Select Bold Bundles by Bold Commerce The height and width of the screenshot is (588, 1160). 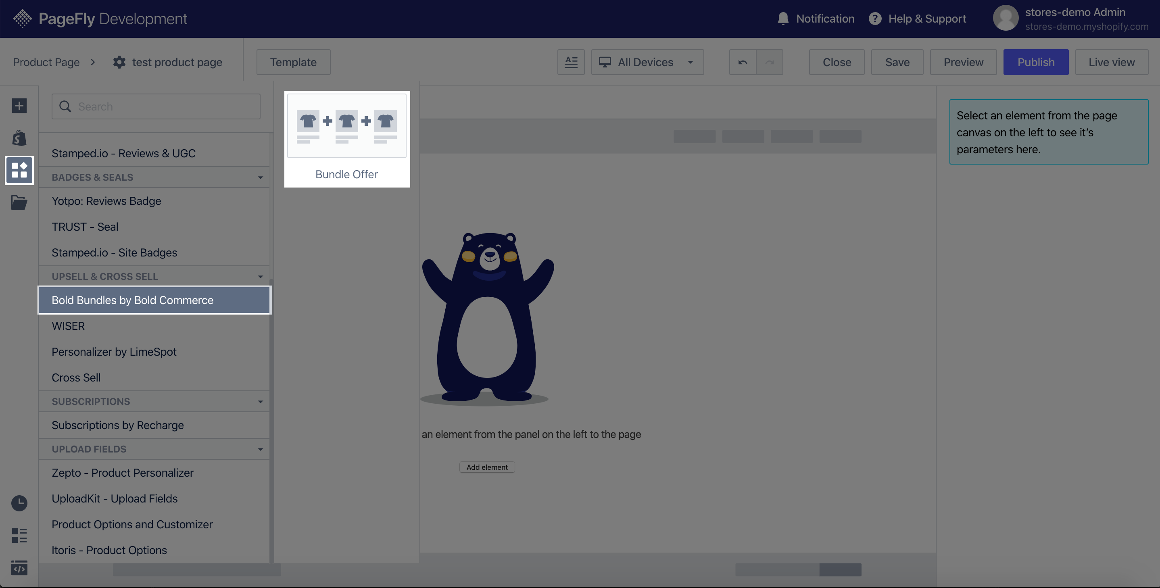click(154, 300)
